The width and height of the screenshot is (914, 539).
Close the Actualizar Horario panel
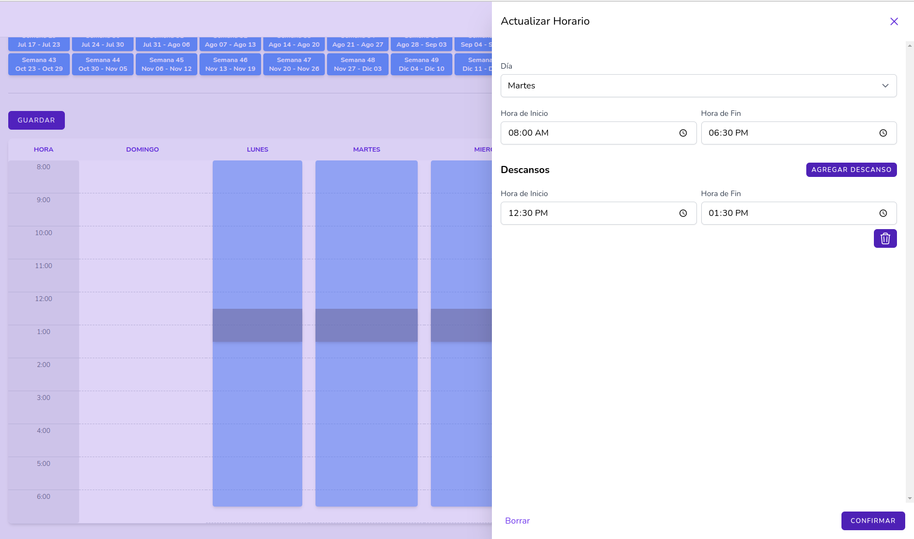[894, 21]
